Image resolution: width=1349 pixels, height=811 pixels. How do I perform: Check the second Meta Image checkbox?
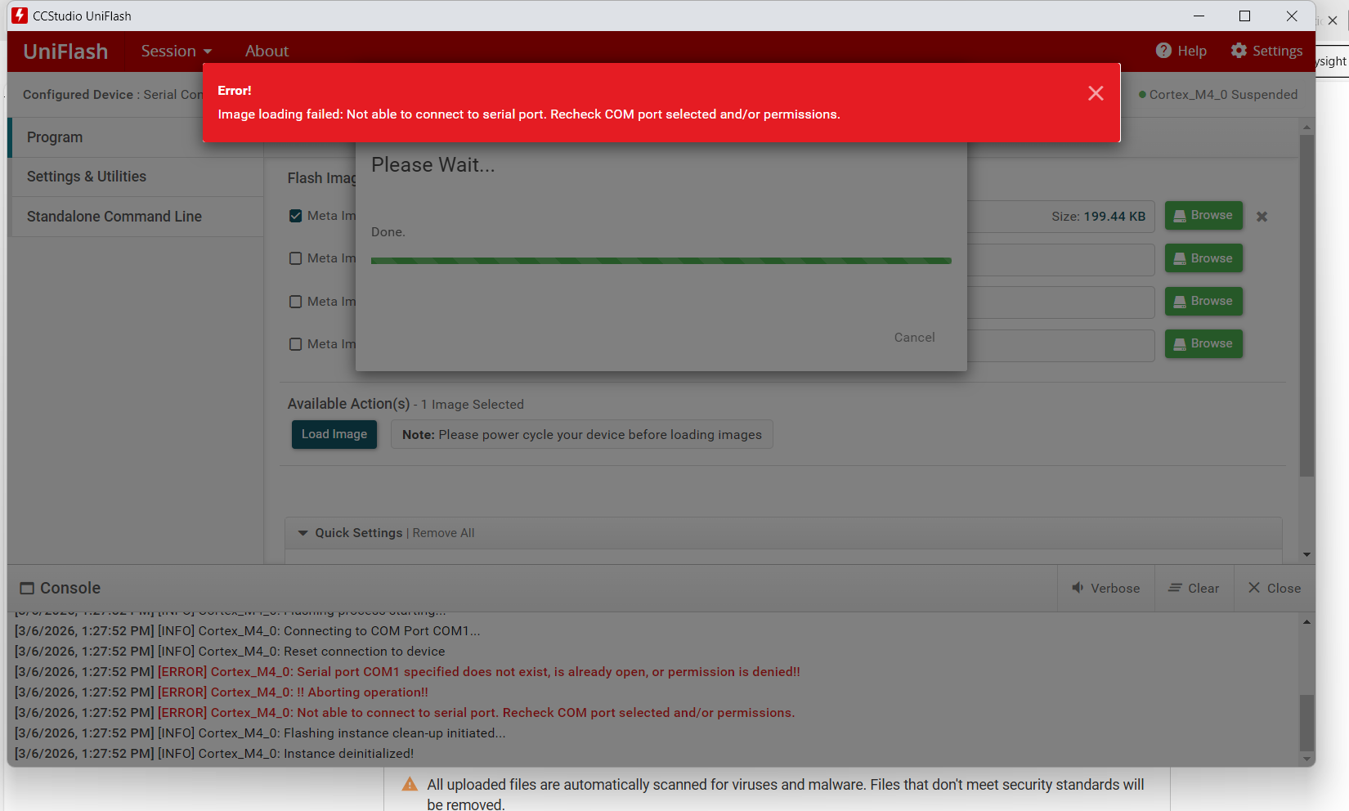coord(296,258)
